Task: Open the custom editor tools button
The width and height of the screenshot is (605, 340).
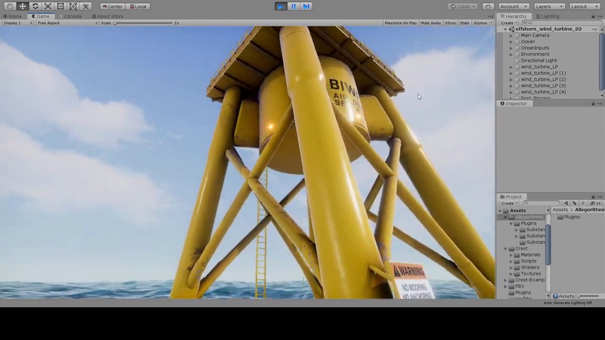Action: (86, 6)
